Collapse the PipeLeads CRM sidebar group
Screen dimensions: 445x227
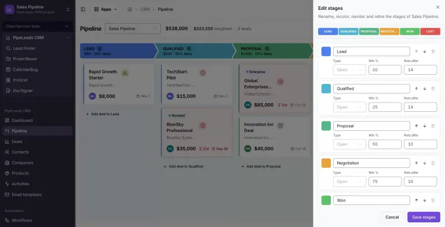click(68, 38)
